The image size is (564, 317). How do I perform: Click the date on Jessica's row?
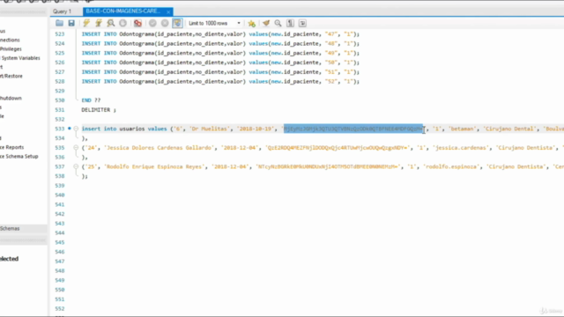241,148
